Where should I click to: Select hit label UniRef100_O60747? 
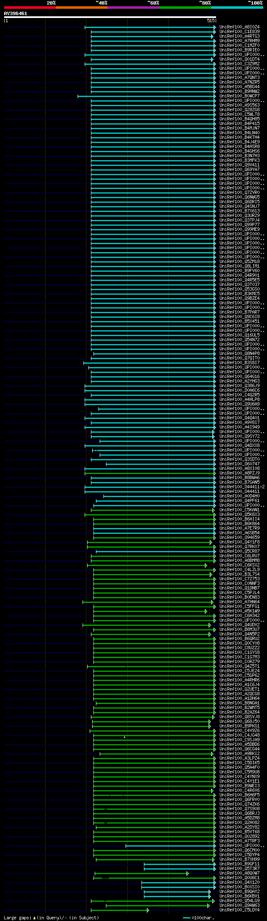pyautogui.click(x=239, y=464)
